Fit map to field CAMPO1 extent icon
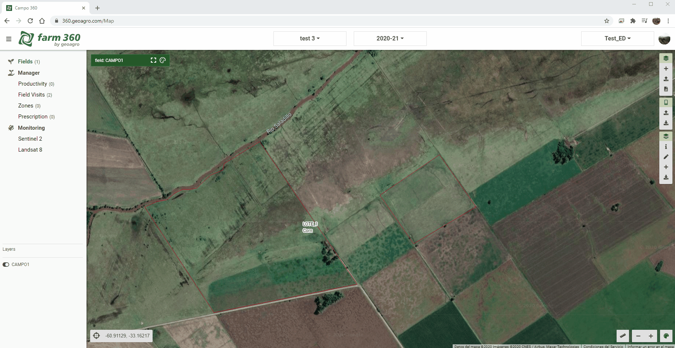The image size is (675, 348). tap(153, 60)
